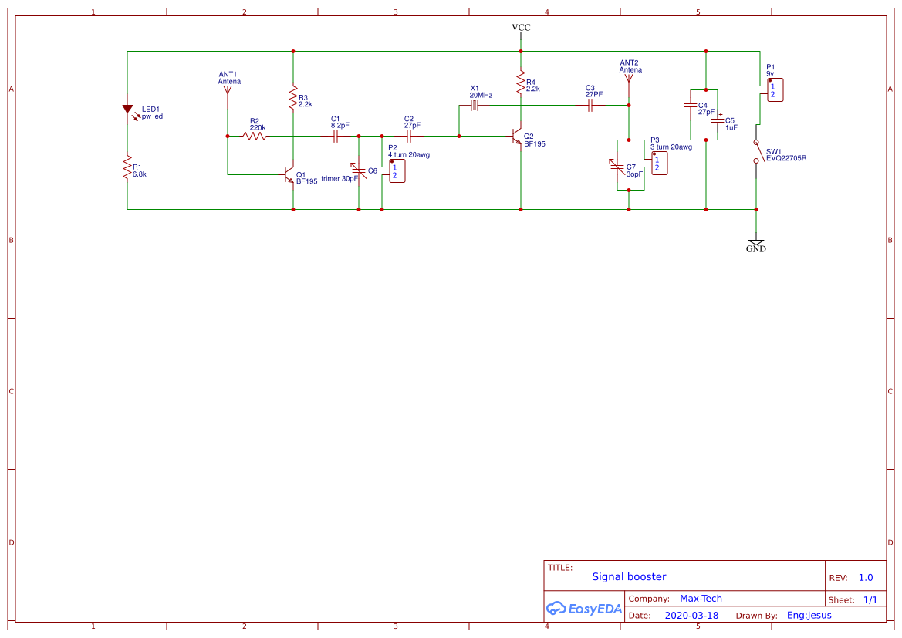Select the R1 6.8k resistor

coord(127,168)
